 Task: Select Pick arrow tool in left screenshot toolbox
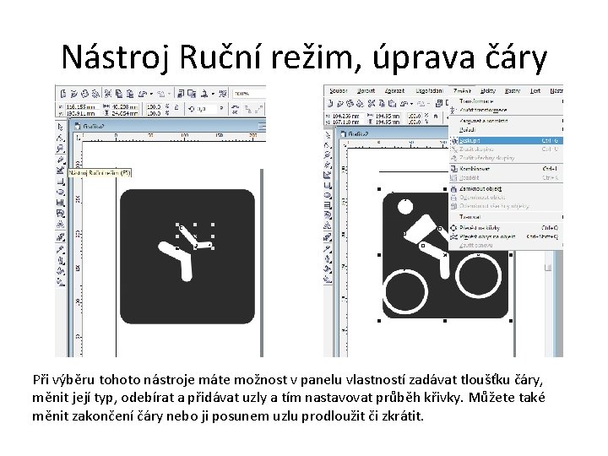(61, 128)
